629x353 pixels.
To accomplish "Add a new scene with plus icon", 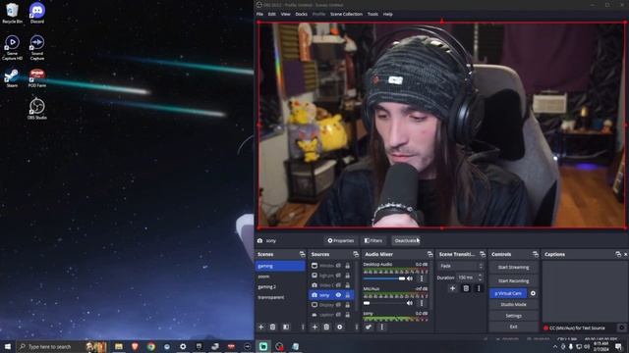I will point(260,327).
